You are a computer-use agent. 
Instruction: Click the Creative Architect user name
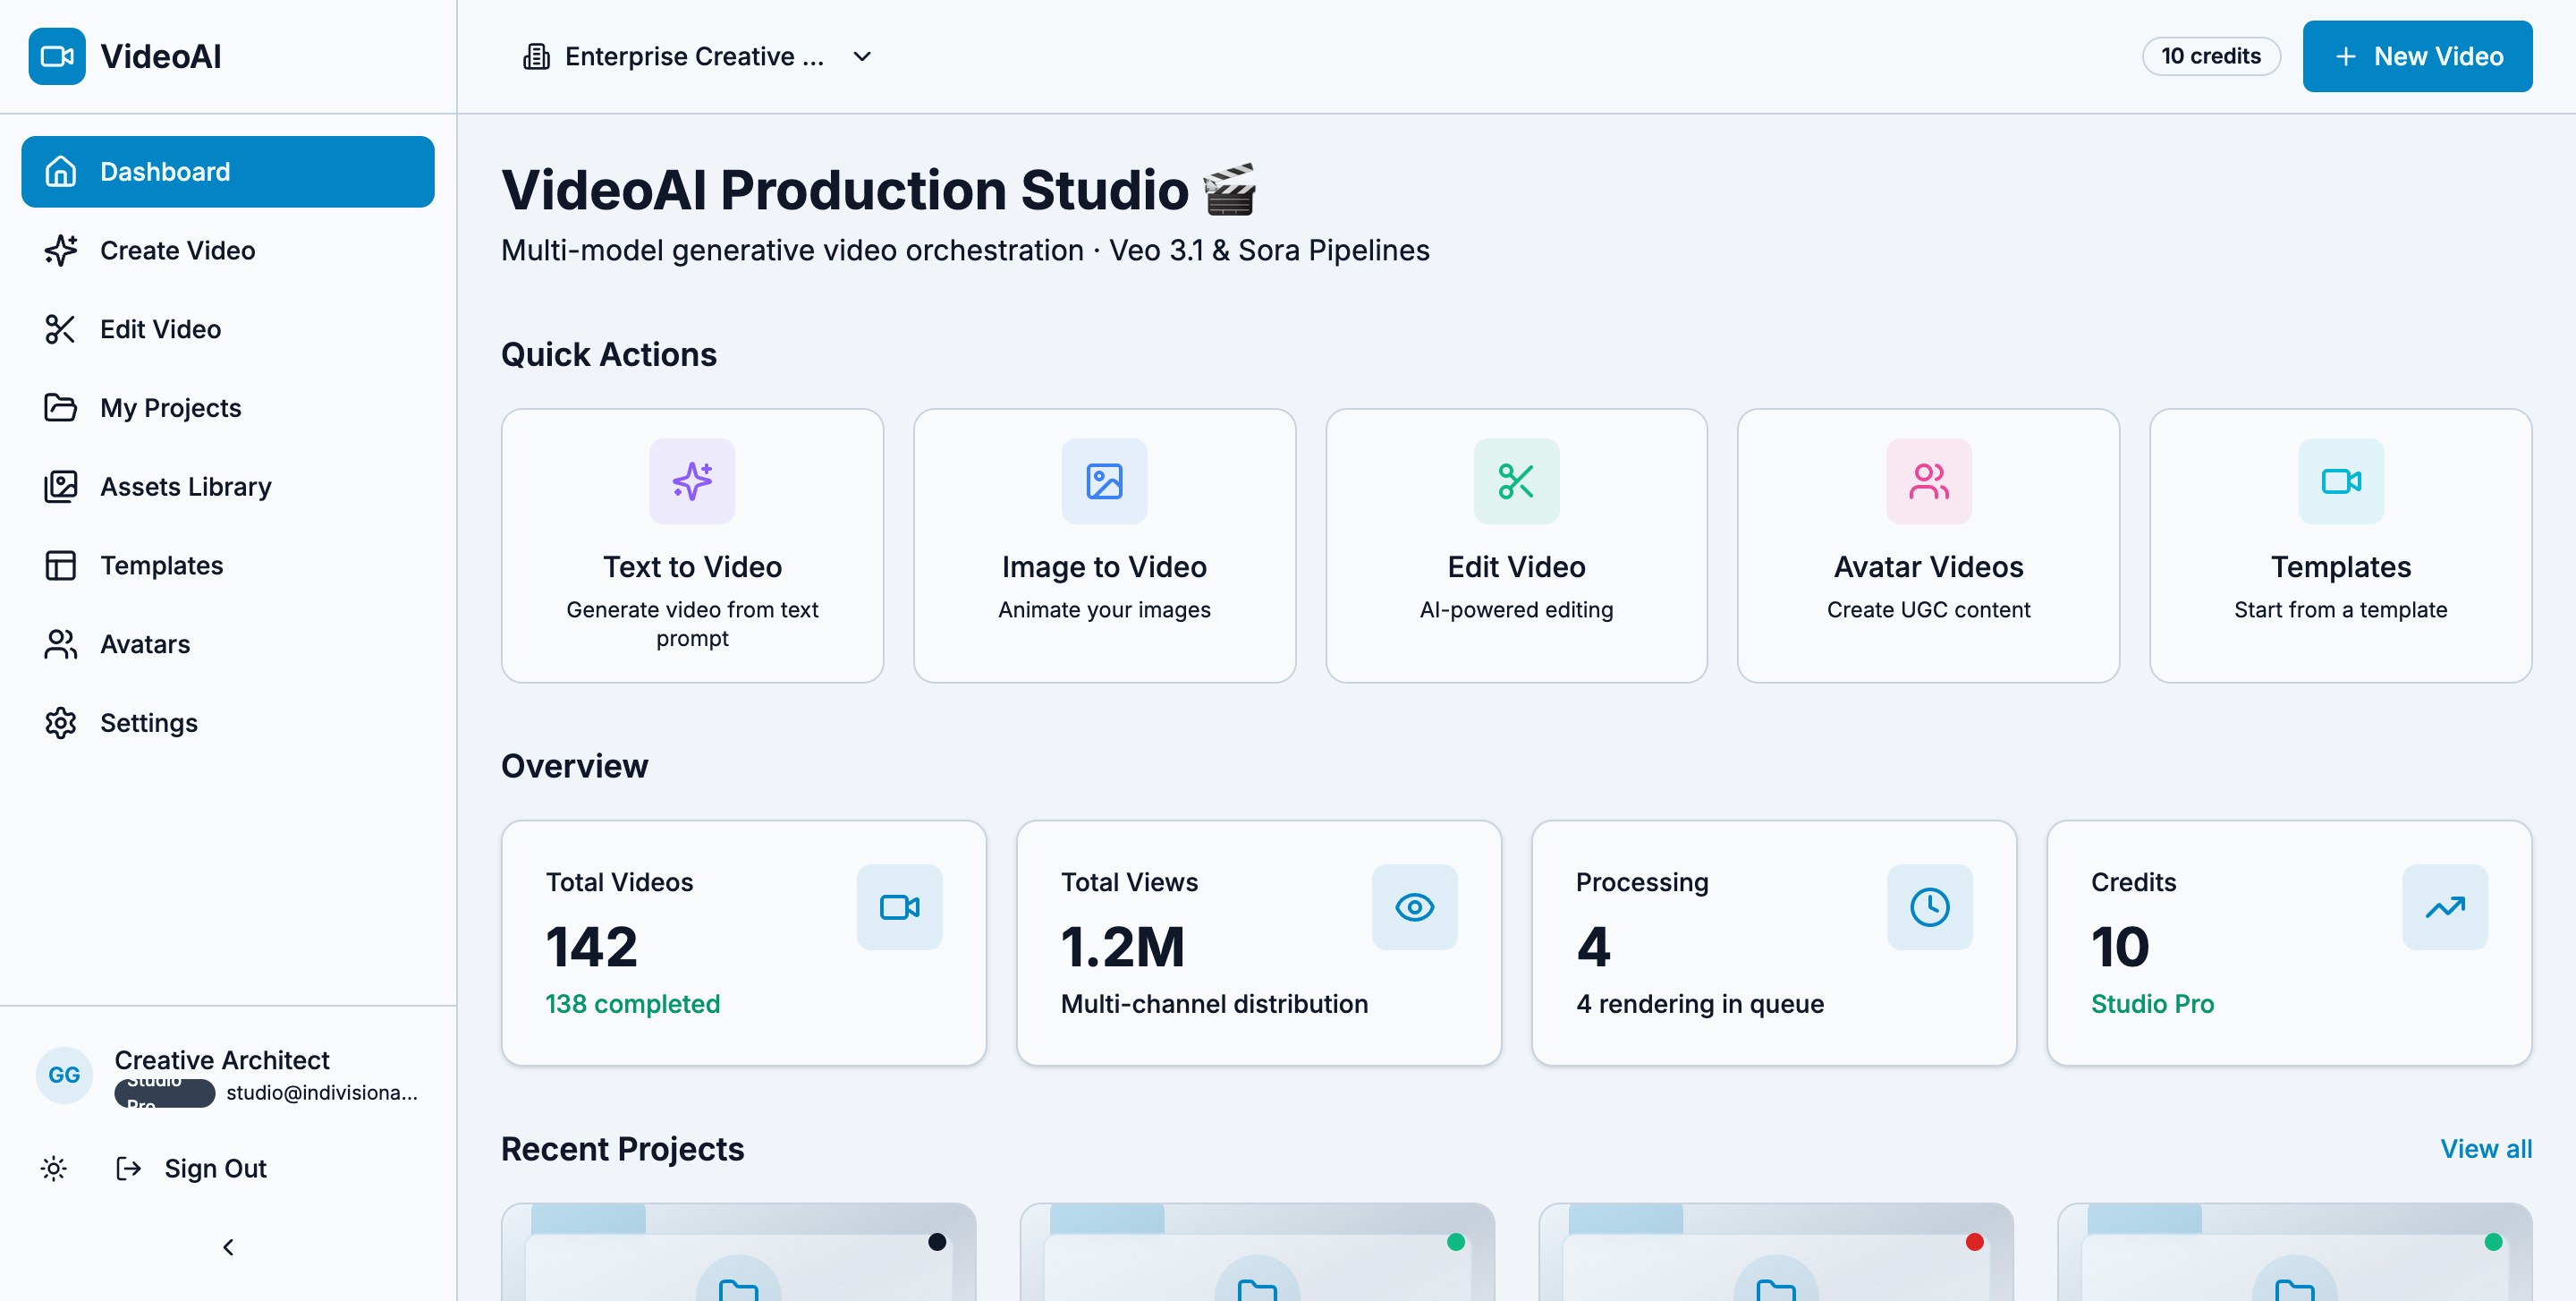[x=222, y=1060]
